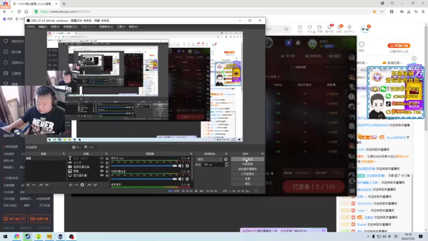The image size is (428, 241).
Task: Click the red ready (0 / 10) button
Action: click(314, 186)
